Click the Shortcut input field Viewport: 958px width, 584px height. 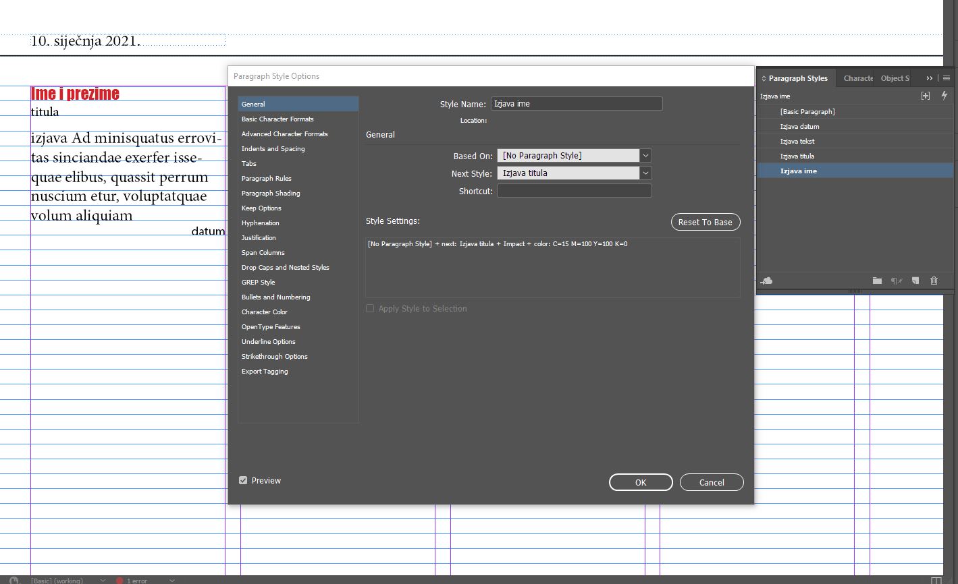point(575,191)
